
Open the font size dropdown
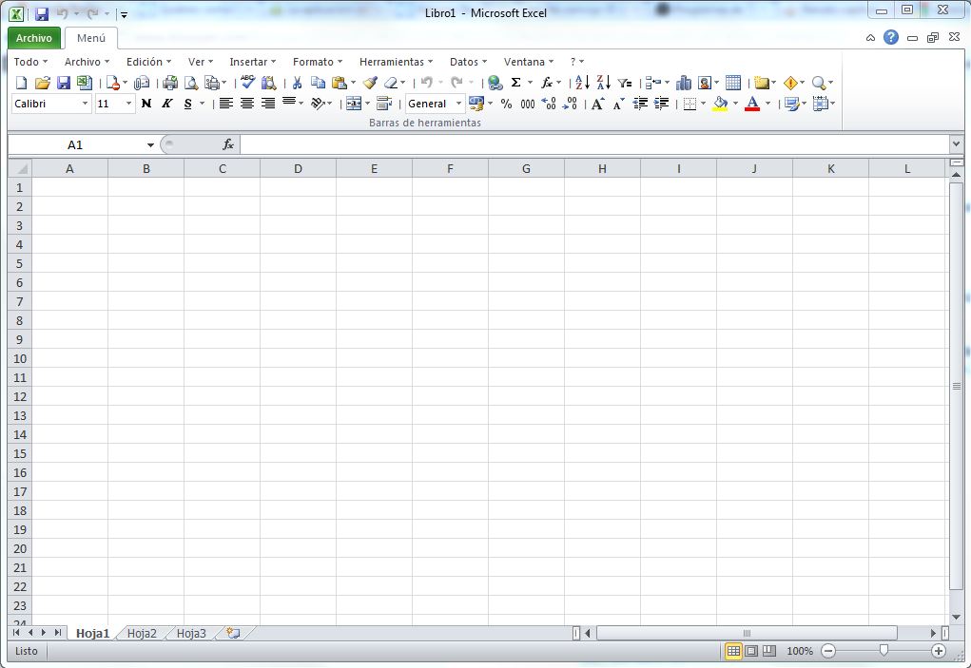click(x=127, y=104)
